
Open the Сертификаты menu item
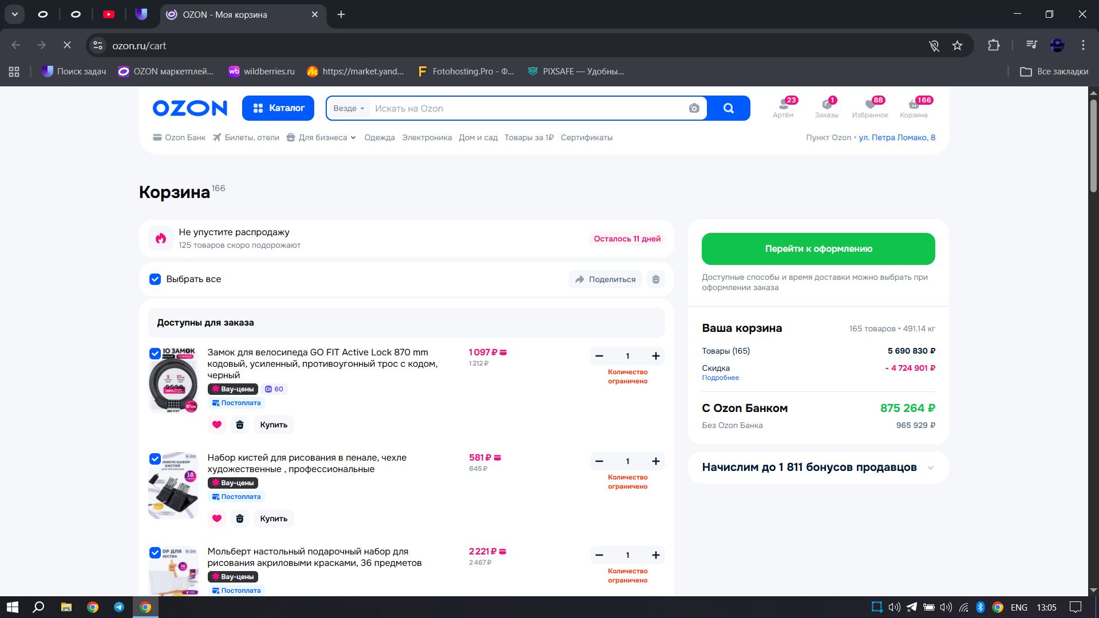coord(586,137)
